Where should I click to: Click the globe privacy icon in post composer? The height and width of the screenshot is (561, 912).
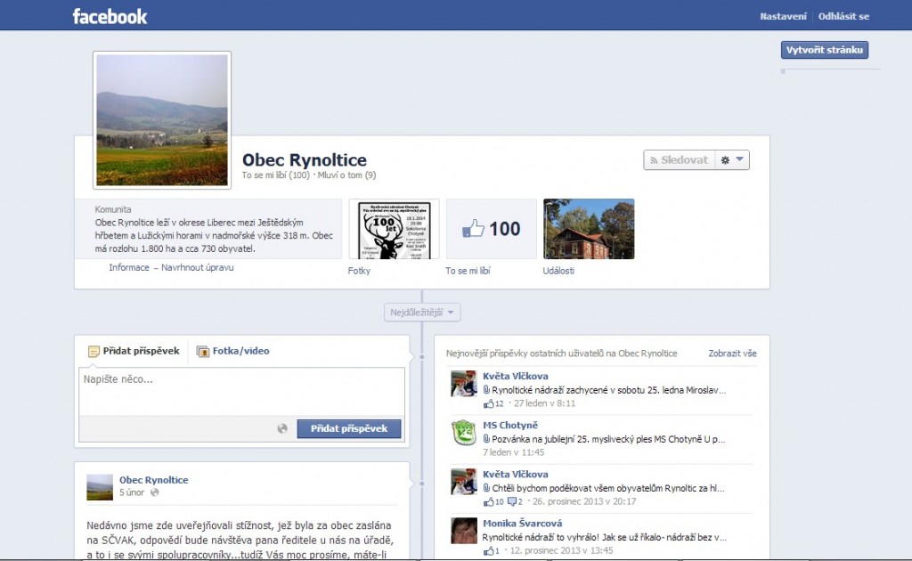click(282, 428)
